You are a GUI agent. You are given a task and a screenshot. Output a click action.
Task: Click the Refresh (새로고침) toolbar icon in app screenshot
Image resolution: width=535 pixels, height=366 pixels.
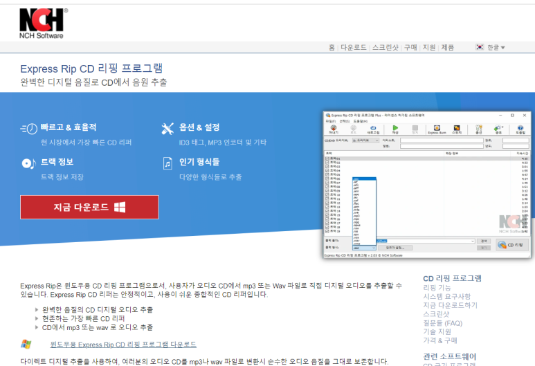click(373, 128)
